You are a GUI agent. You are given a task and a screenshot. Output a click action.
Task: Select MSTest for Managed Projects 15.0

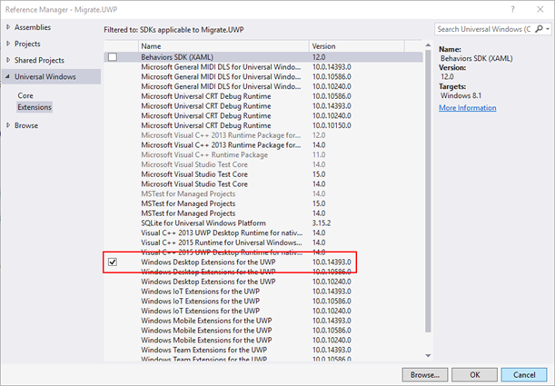(x=263, y=203)
